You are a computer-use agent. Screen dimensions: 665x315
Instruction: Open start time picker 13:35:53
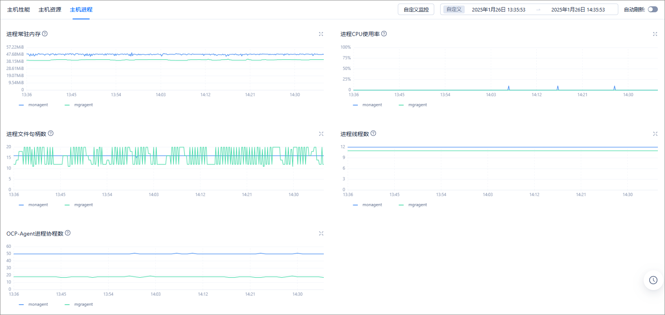click(x=498, y=9)
